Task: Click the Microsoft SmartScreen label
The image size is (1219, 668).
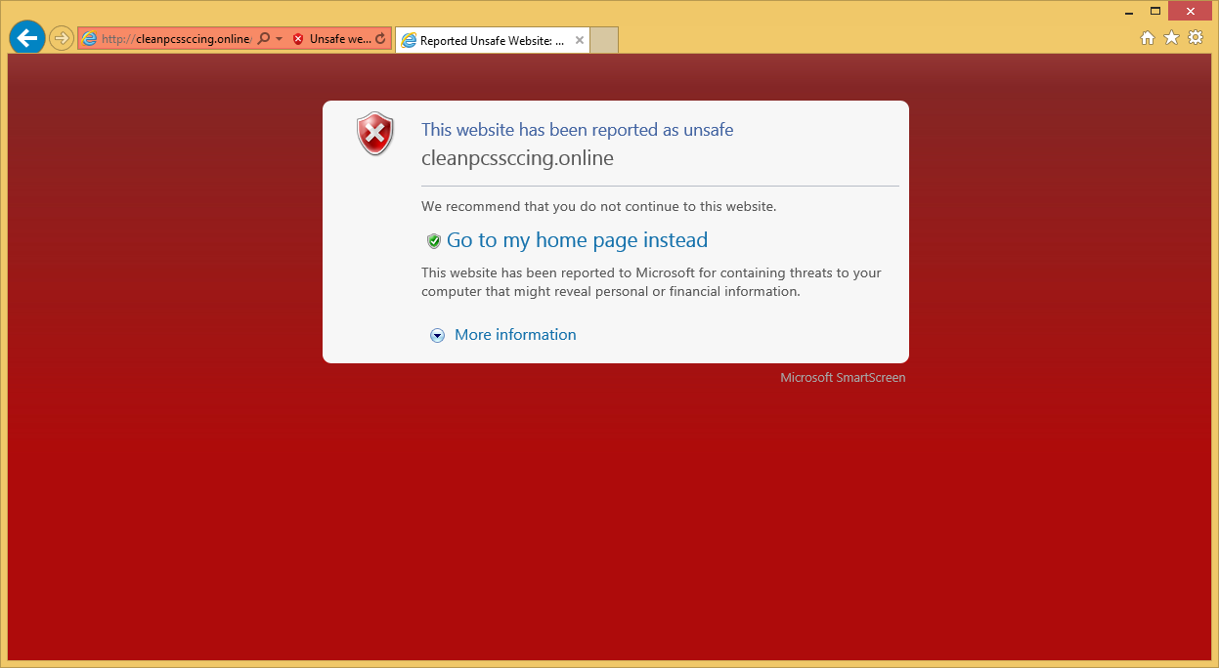Action: (x=843, y=378)
